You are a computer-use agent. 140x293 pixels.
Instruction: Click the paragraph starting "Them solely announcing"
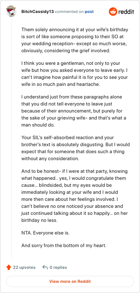[75, 40]
